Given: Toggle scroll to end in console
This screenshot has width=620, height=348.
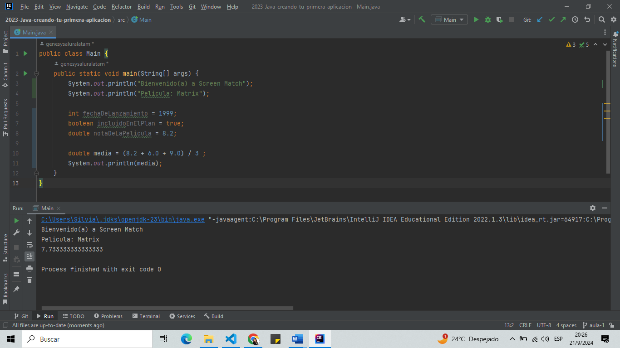Looking at the screenshot, I should coord(30,256).
